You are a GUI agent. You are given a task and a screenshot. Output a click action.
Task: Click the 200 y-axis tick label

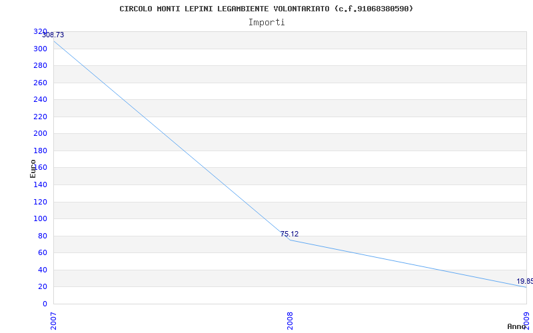tap(40, 134)
